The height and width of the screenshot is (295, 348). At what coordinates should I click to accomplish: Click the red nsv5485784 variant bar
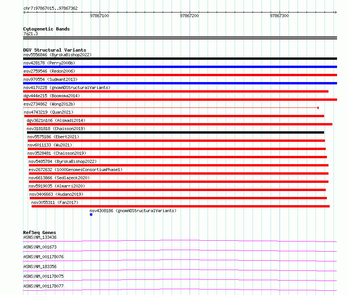(x=179, y=165)
